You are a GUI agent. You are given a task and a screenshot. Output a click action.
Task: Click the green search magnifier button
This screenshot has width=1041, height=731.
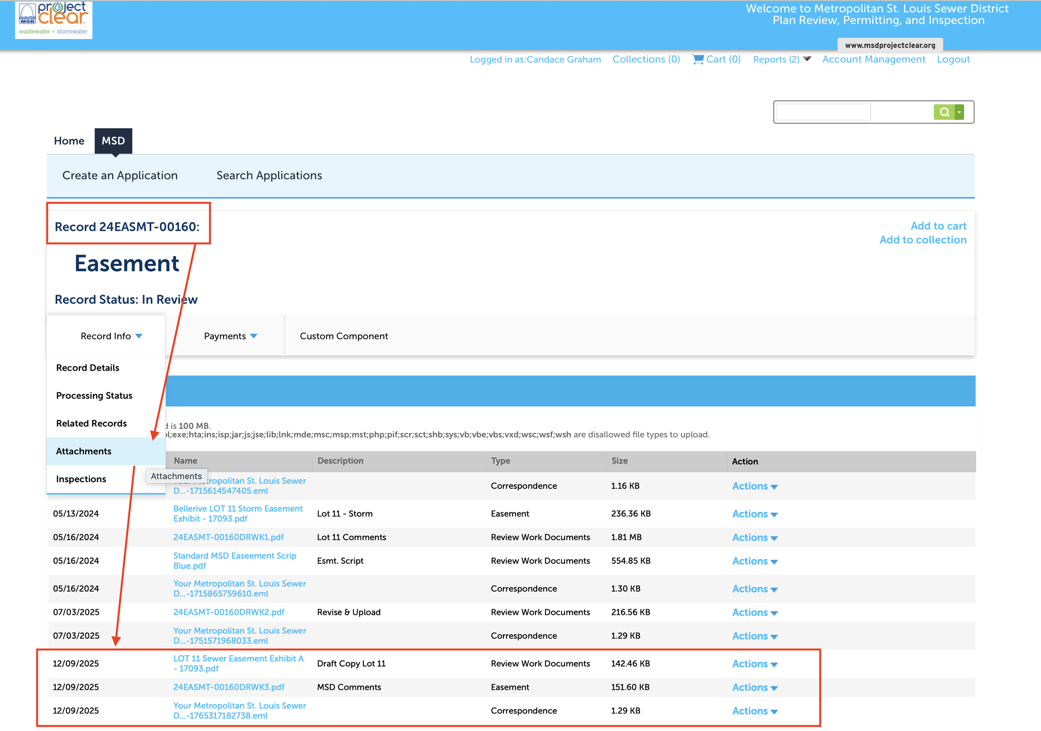pyautogui.click(x=944, y=112)
